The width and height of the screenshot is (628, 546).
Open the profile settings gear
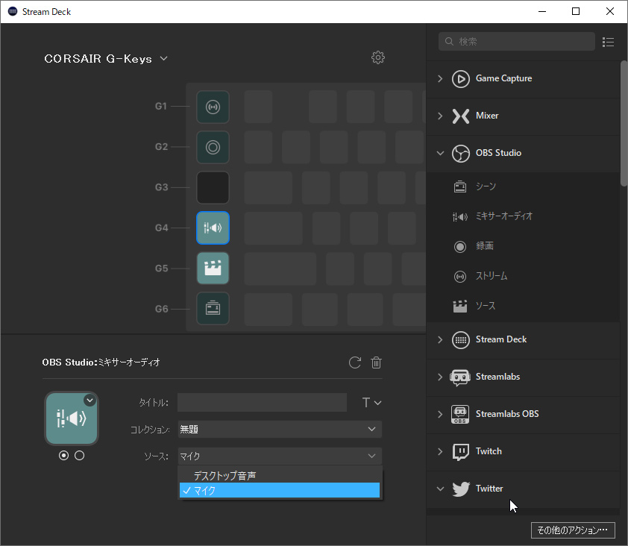pyautogui.click(x=377, y=57)
